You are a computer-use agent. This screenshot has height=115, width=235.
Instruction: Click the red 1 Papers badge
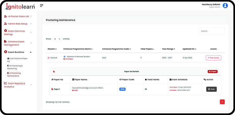(x=212, y=72)
